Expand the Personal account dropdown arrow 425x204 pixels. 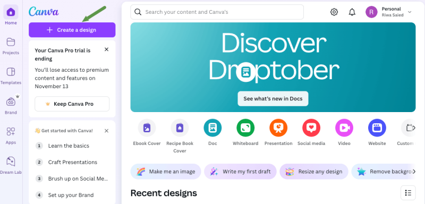410,12
